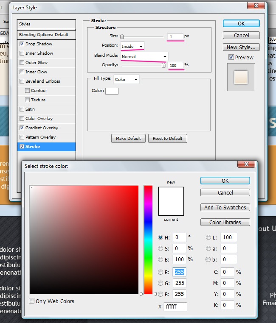Screen dimensions: 276x323
Task: Click inside the vertical hue spectrum bar
Action: pos(148,239)
